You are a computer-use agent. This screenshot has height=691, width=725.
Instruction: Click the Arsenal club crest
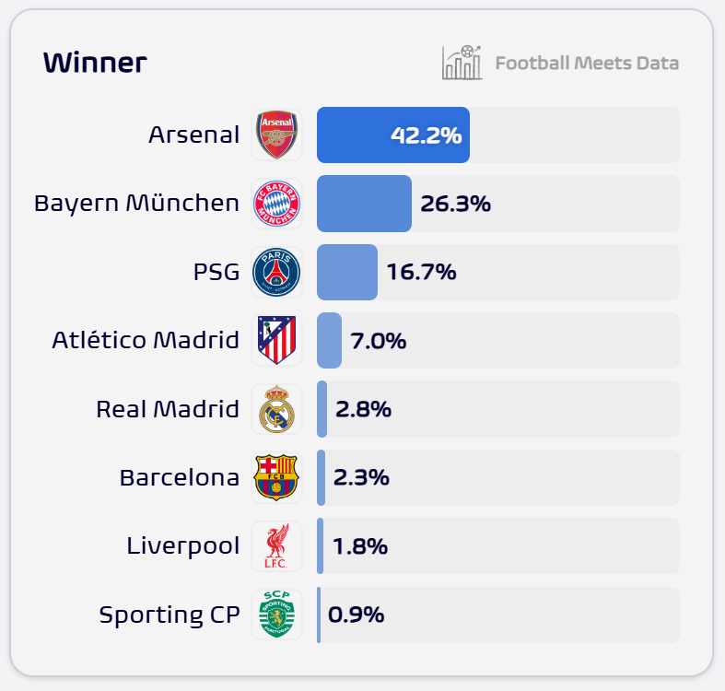point(277,135)
